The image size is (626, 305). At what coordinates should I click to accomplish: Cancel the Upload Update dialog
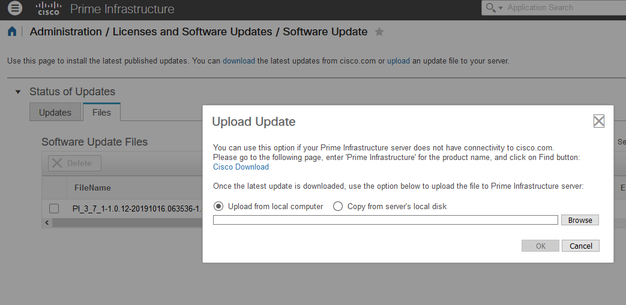pos(580,246)
